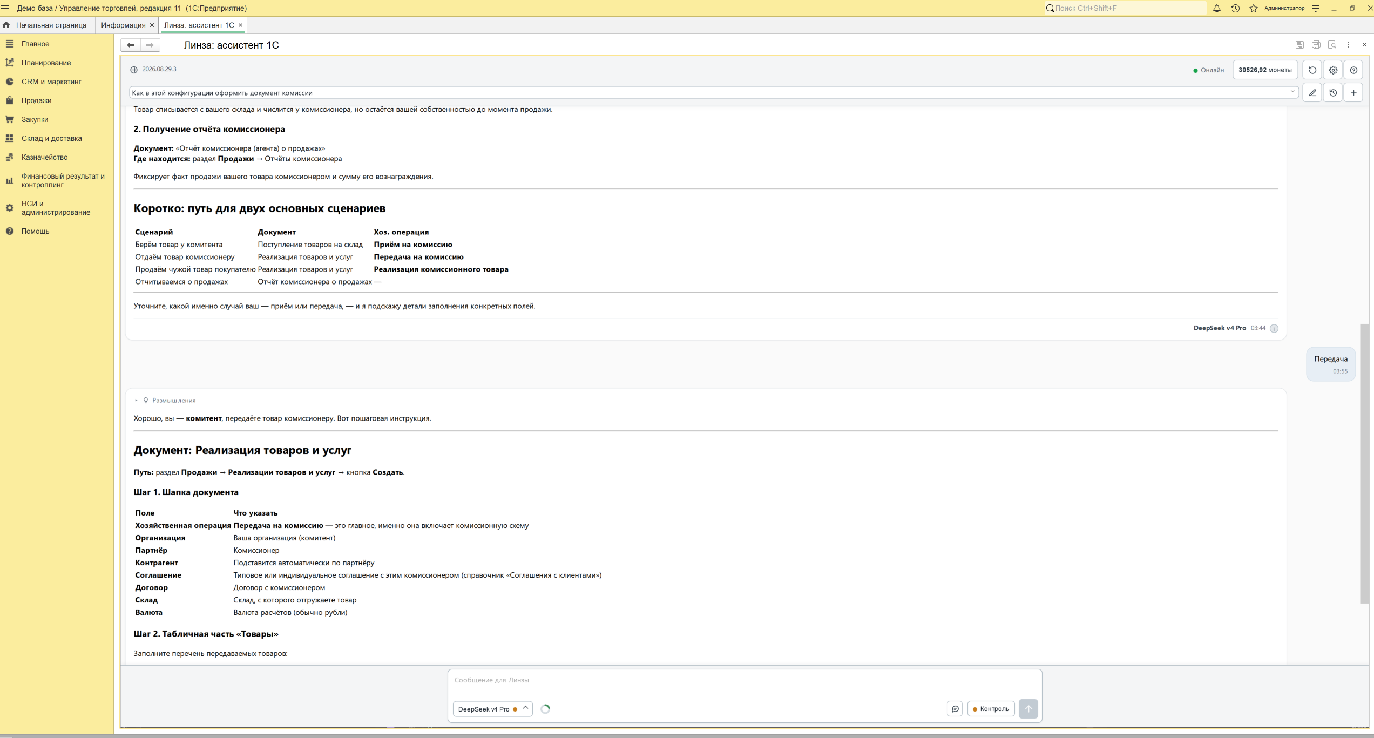Switch to the Информация tab
This screenshot has height=738, width=1374.
tap(123, 25)
